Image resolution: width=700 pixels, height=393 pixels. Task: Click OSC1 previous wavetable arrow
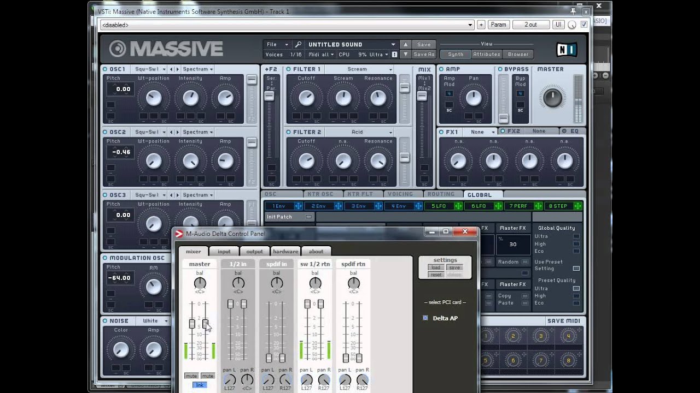(x=171, y=69)
